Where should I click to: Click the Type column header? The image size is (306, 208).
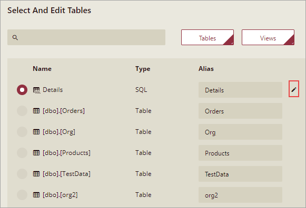(143, 69)
